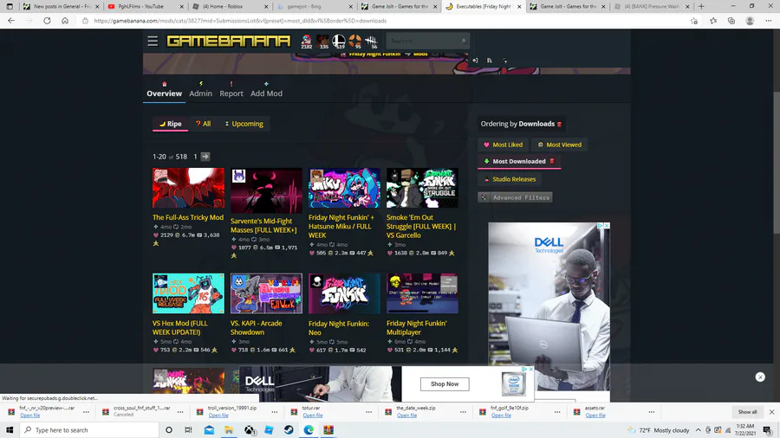
Task: Open The Full-Ass Tricky Mod link
Action: pyautogui.click(x=188, y=217)
